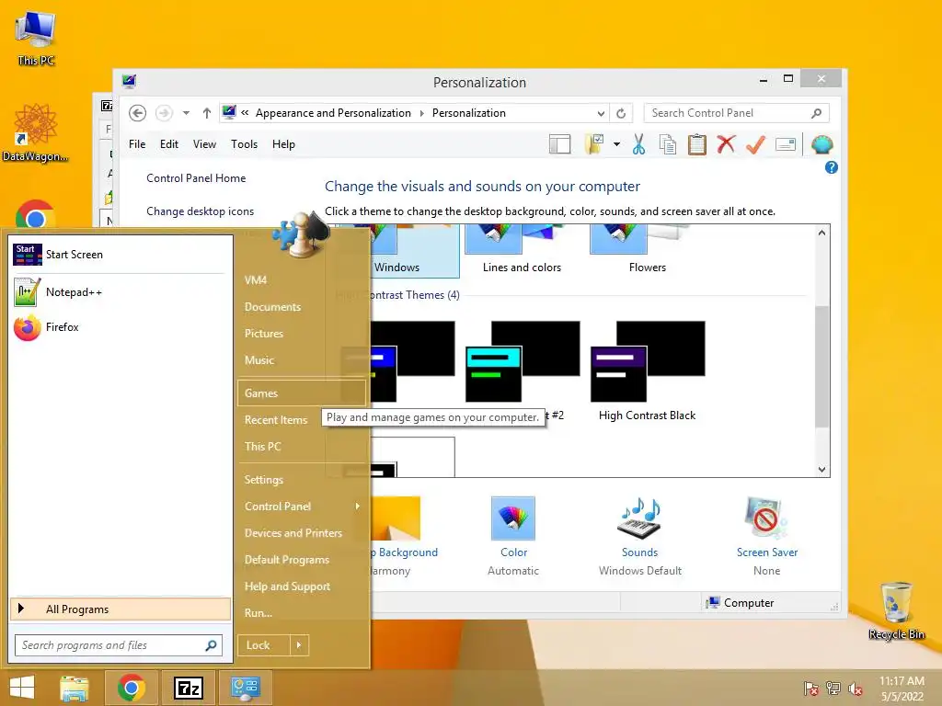
Task: Open the Tools menu
Action: point(244,144)
